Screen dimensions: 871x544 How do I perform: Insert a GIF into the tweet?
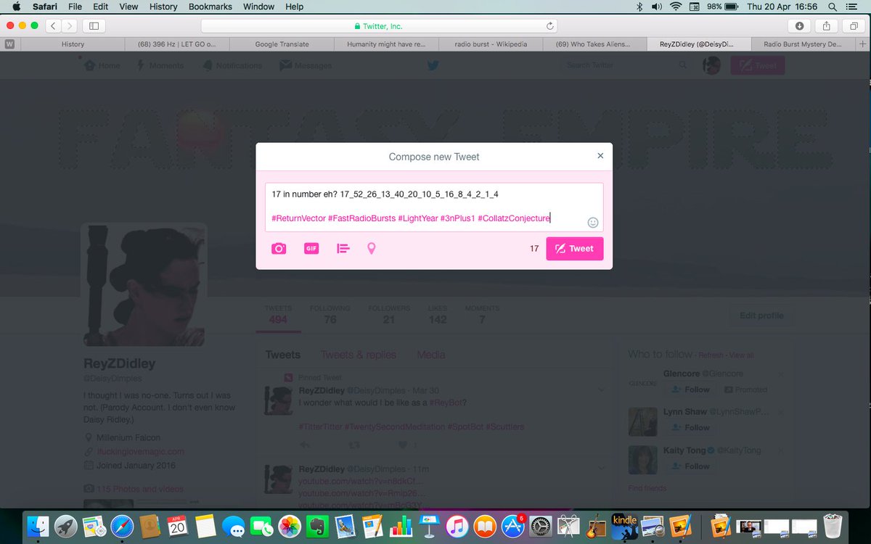(x=311, y=248)
